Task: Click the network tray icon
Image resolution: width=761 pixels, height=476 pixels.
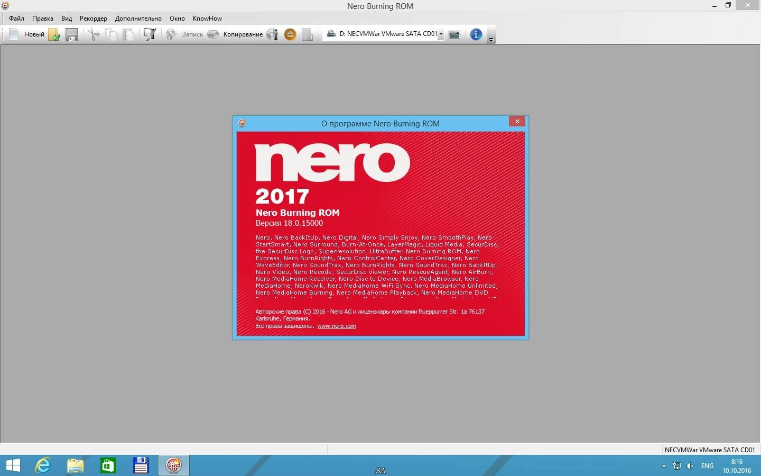Action: click(677, 466)
